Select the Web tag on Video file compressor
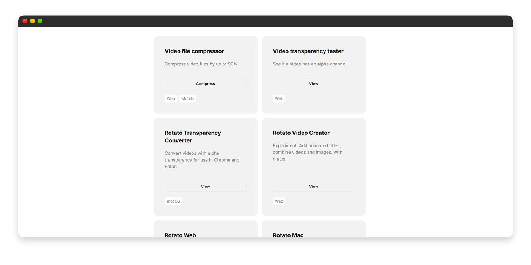The image size is (531, 265). [x=171, y=99]
